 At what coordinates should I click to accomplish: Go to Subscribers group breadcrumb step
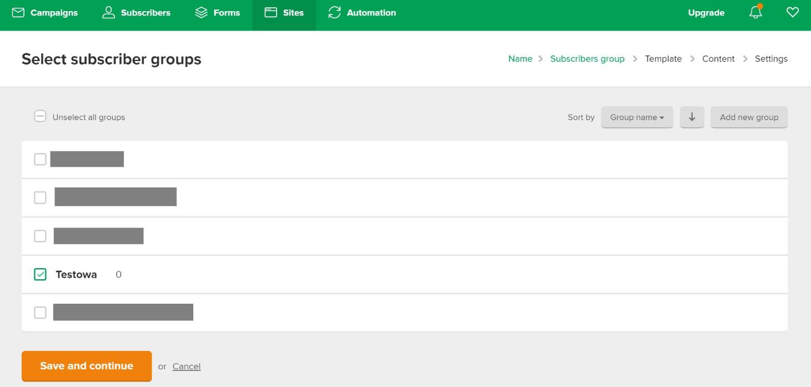[587, 59]
